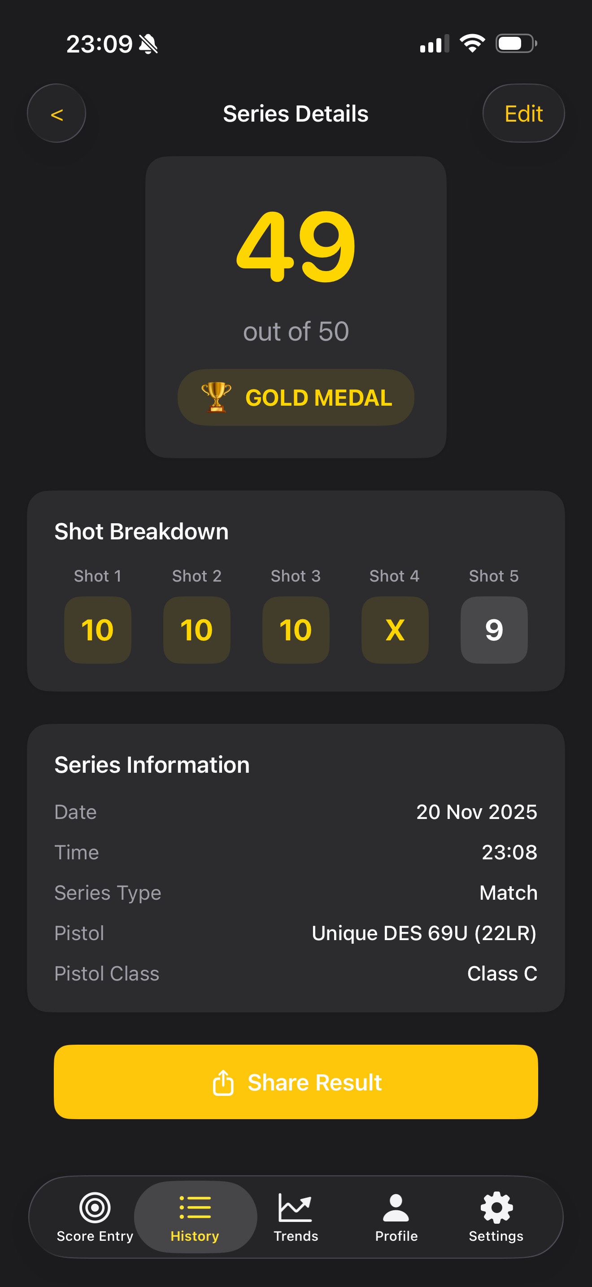Tap the share arrow icon
Viewport: 592px width, 1287px height.
tap(223, 1083)
